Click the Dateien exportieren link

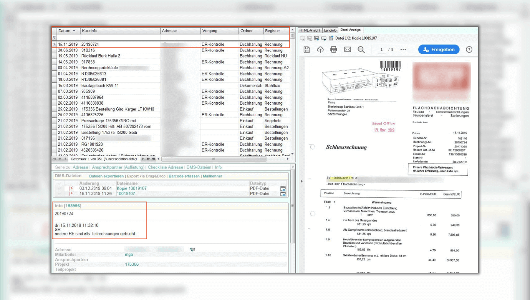[x=106, y=176]
